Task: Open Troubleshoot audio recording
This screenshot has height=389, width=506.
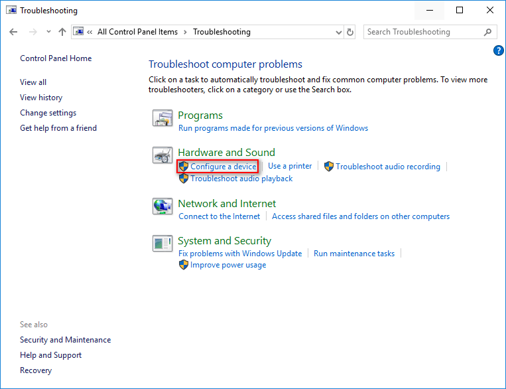Action: [388, 167]
